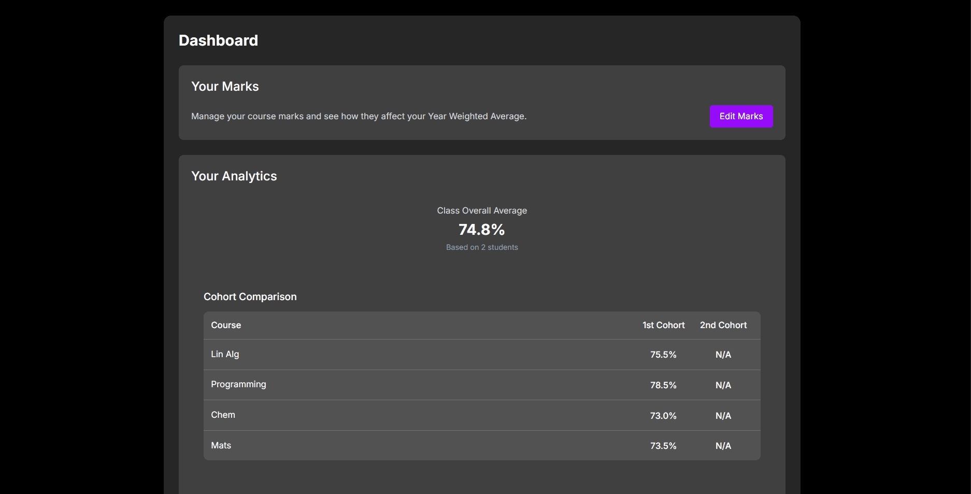Image resolution: width=971 pixels, height=494 pixels.
Task: Select the 74.8% average value
Action: pyautogui.click(x=482, y=229)
